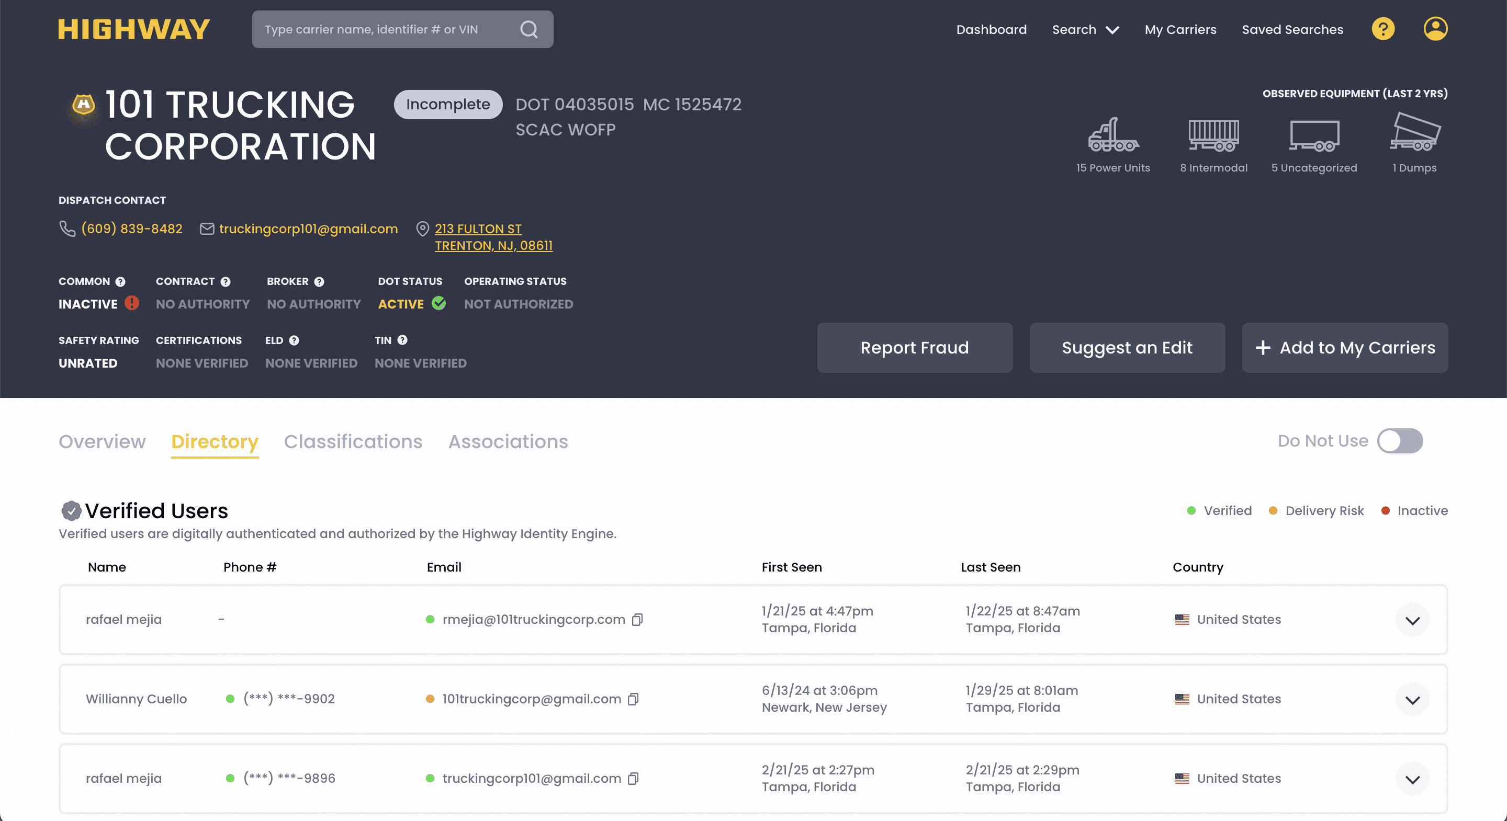Toggle the Do Not Use switch
The width and height of the screenshot is (1507, 821).
tap(1400, 441)
